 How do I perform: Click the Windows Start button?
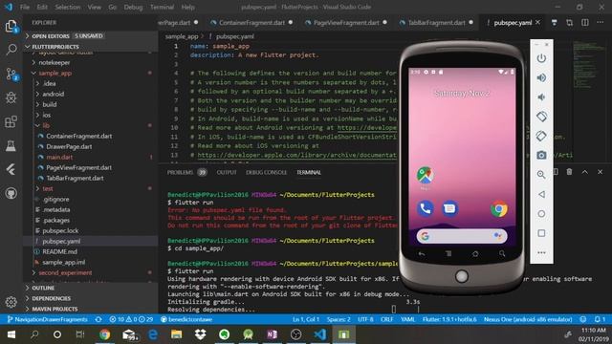coord(11,334)
